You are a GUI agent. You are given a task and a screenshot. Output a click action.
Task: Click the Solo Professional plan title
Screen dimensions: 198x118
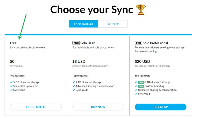[155, 43]
